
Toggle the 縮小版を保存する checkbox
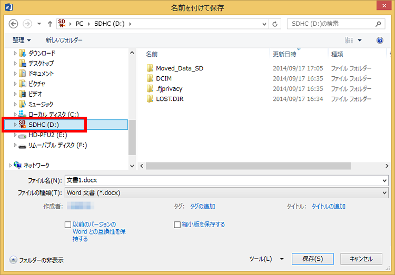[177, 225]
